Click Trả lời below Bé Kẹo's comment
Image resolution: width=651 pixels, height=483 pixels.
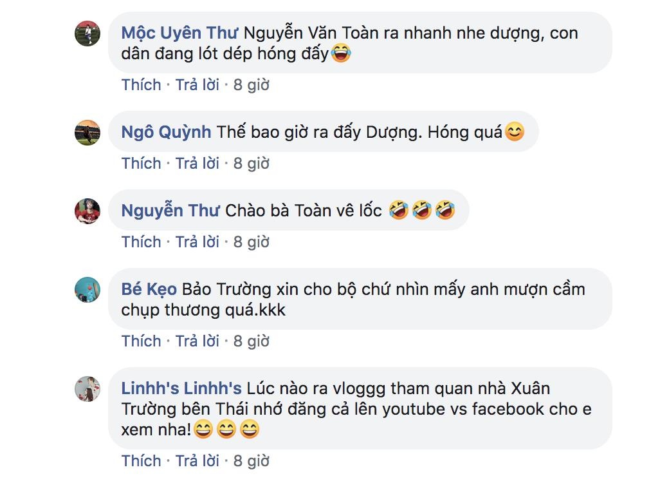(197, 341)
